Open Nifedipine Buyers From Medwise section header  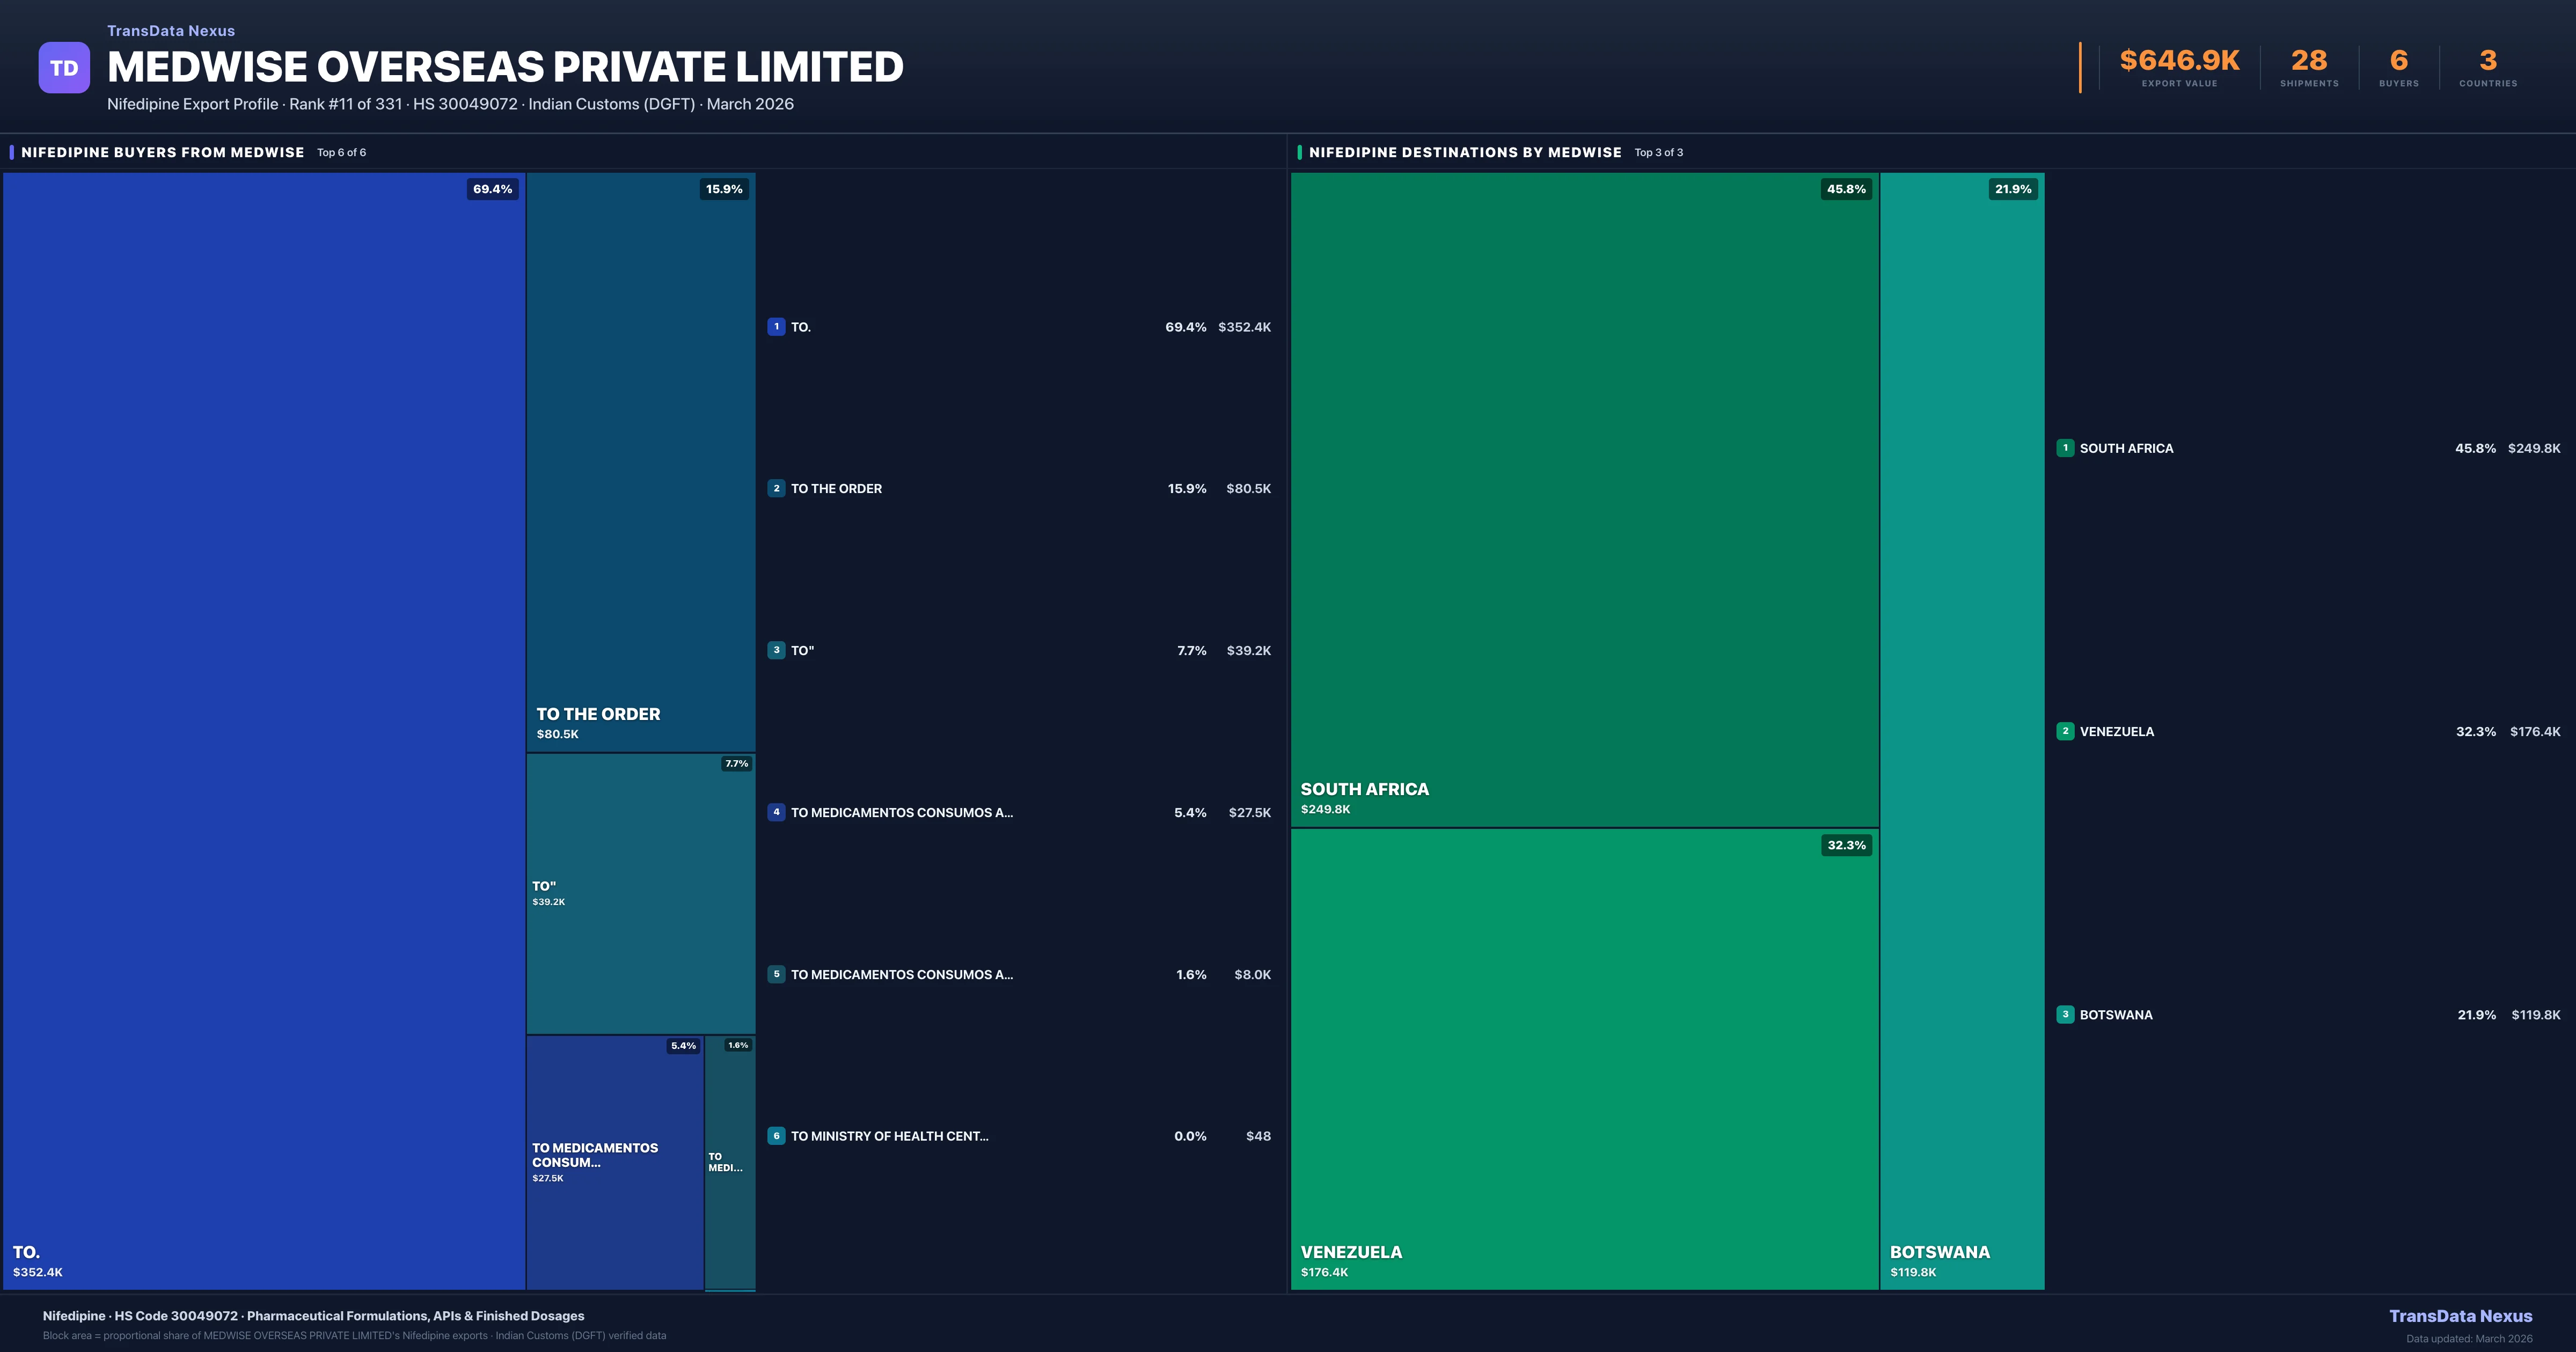[x=163, y=153]
